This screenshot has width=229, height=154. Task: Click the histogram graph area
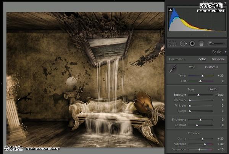pos(197,19)
